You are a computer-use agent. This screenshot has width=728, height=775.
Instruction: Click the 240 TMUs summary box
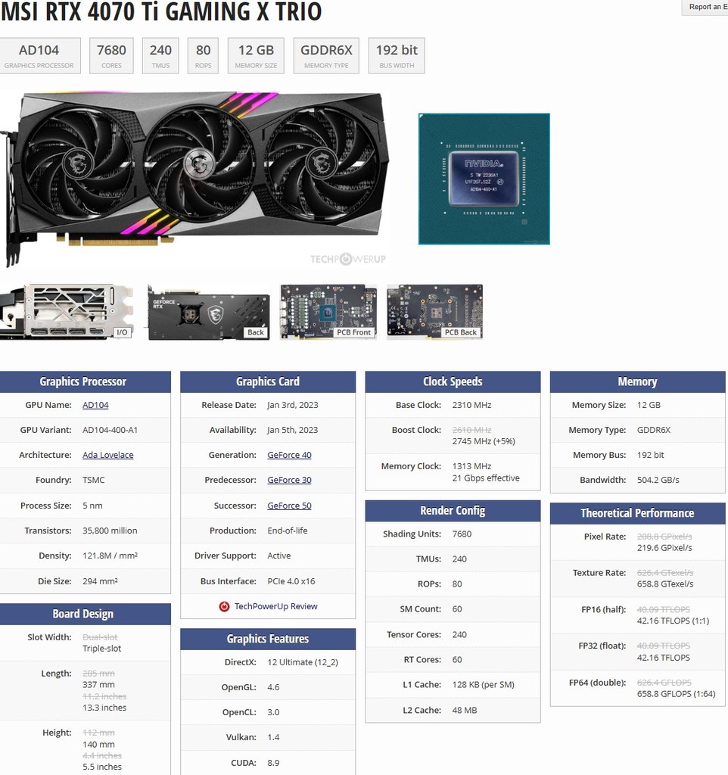click(x=160, y=55)
